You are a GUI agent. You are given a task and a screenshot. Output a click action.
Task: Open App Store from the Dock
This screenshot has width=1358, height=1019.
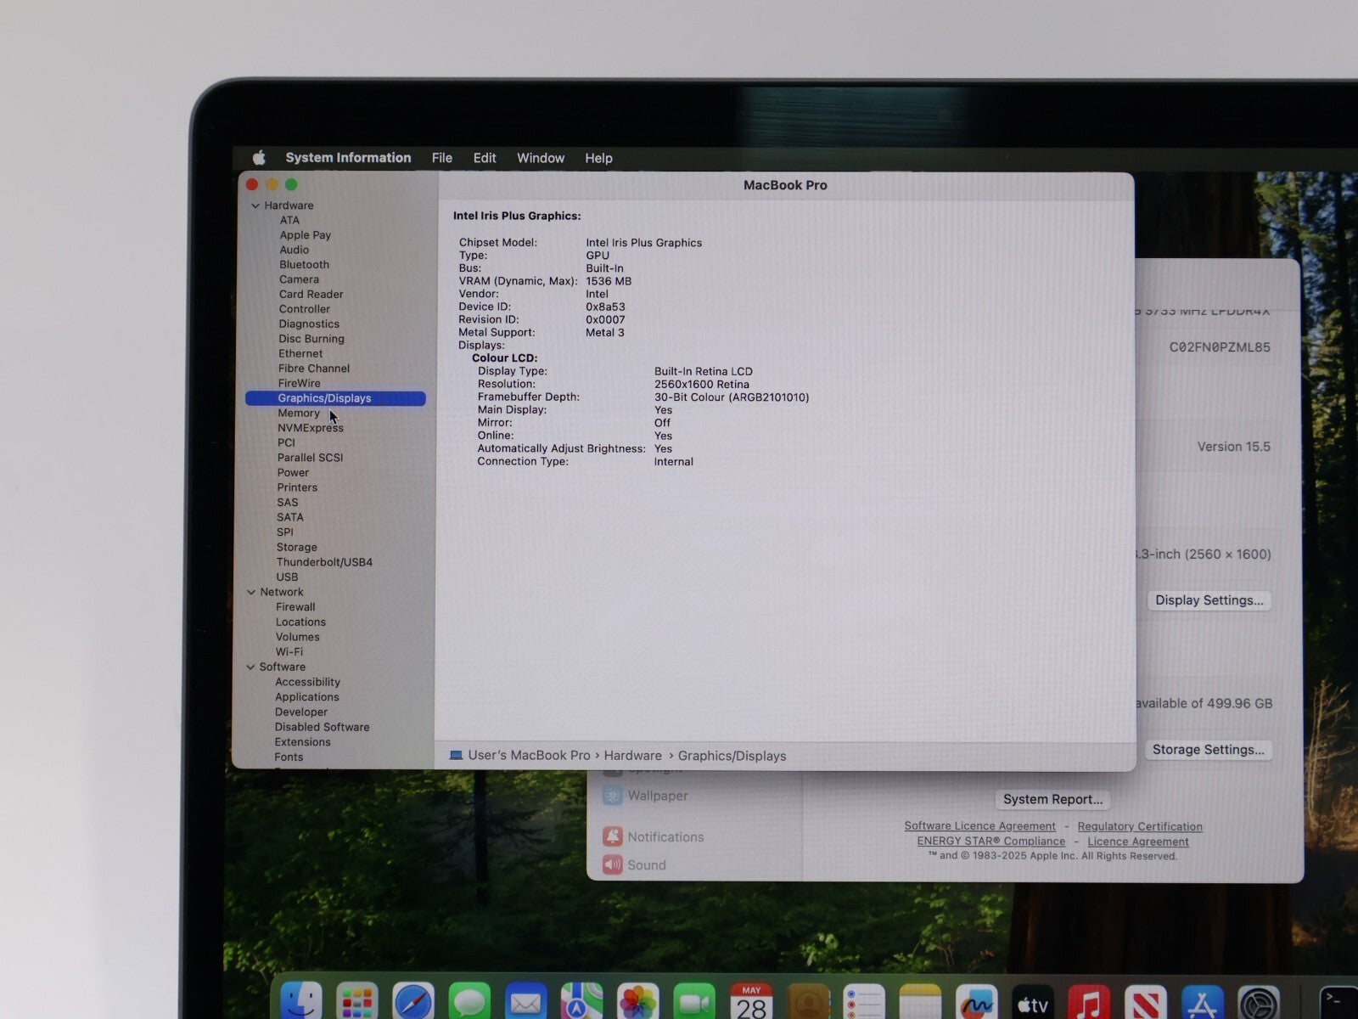click(x=1202, y=1002)
